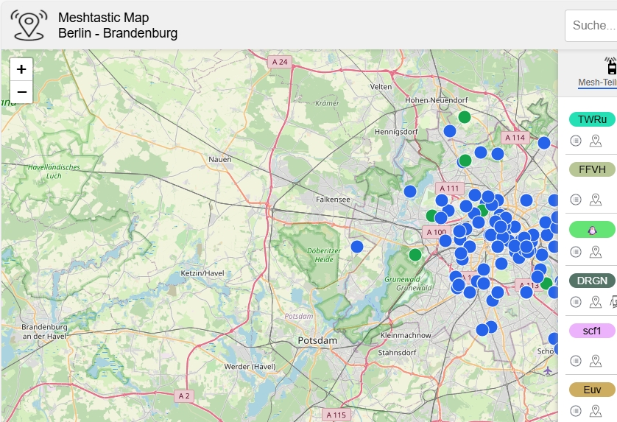Open the TWRu node entry

(x=593, y=119)
